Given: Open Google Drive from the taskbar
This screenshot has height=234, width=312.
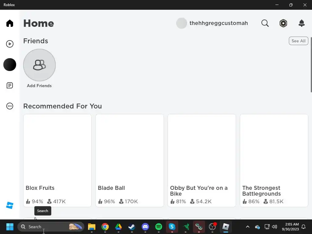Looking at the screenshot, I should pyautogui.click(x=119, y=227).
